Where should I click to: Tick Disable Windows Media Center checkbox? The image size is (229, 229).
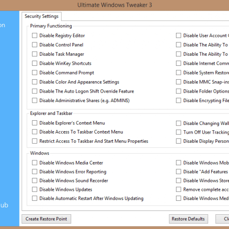[x=34, y=163]
